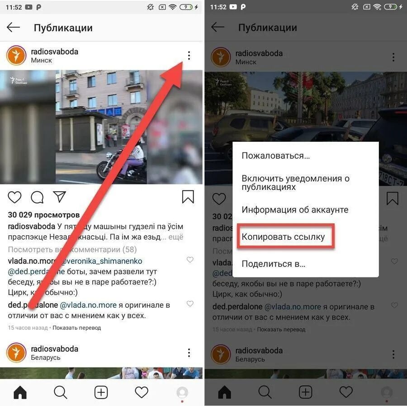Image resolution: width=407 pixels, height=406 pixels.
Task: Select Копировать ссылку in popup menu
Action: [x=284, y=237]
